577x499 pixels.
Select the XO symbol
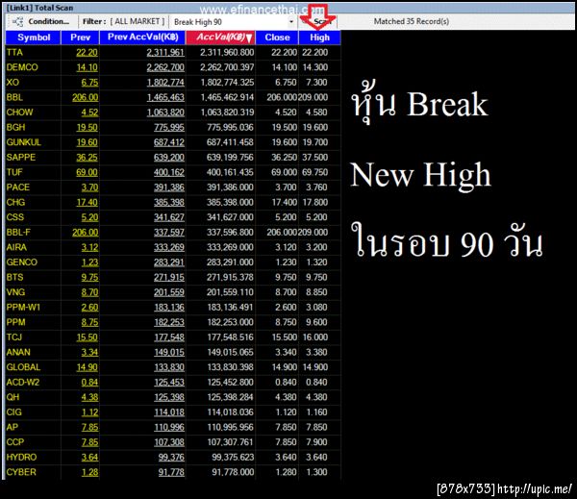[x=13, y=82]
